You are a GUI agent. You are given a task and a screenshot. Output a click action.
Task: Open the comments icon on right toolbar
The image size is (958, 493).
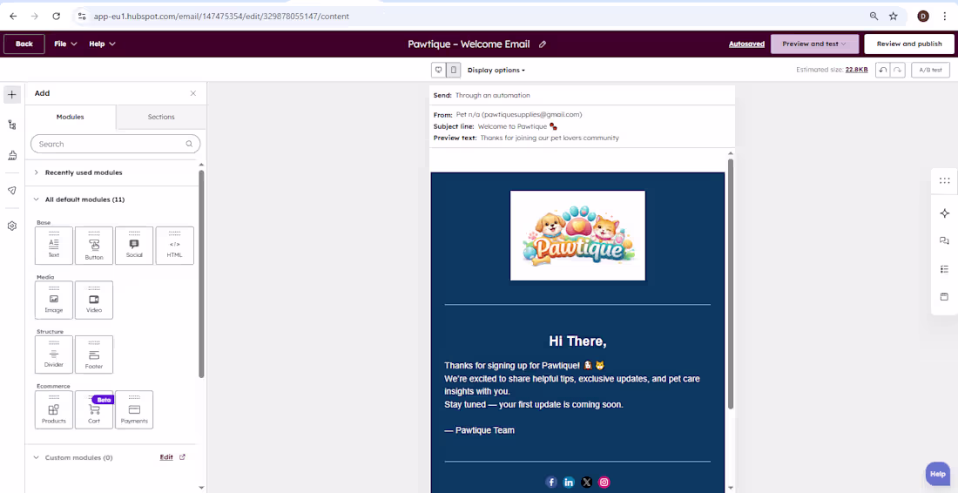pyautogui.click(x=945, y=240)
